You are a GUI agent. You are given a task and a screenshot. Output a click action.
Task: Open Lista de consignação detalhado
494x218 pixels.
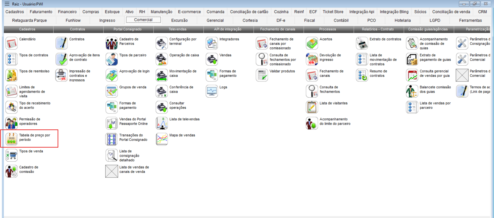tap(112, 155)
